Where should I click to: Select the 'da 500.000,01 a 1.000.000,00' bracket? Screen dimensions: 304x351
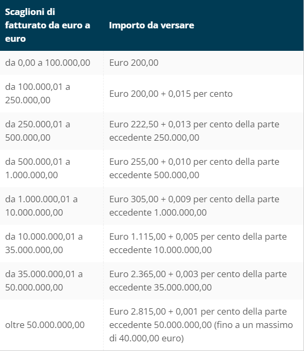point(52,169)
